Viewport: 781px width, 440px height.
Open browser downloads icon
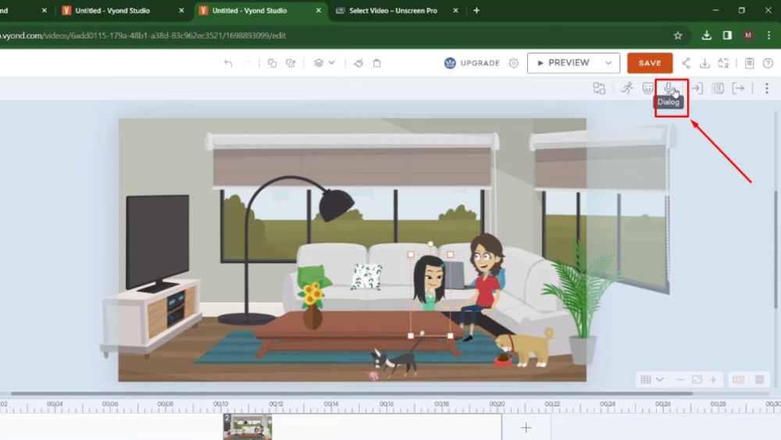(706, 35)
